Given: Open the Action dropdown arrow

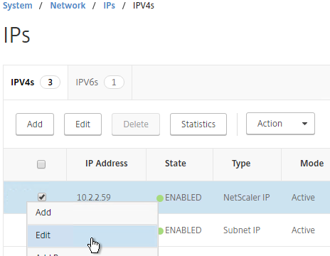Looking at the screenshot, I should click(304, 124).
